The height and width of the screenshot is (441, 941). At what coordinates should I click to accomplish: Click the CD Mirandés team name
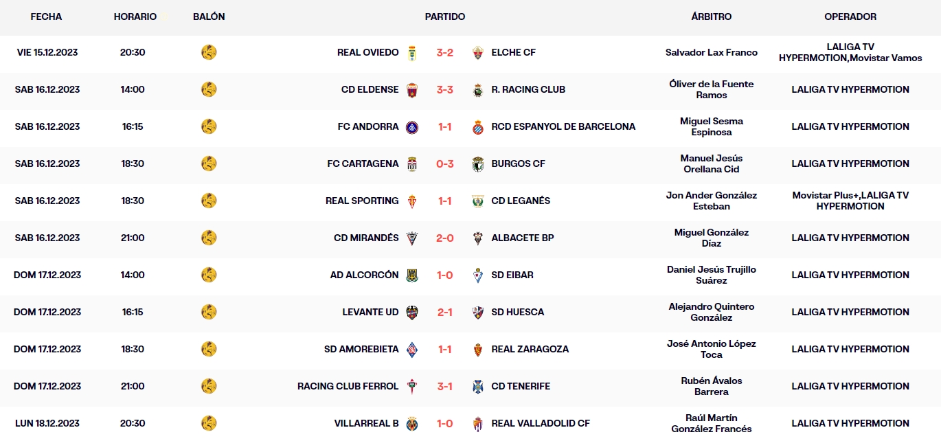(366, 238)
